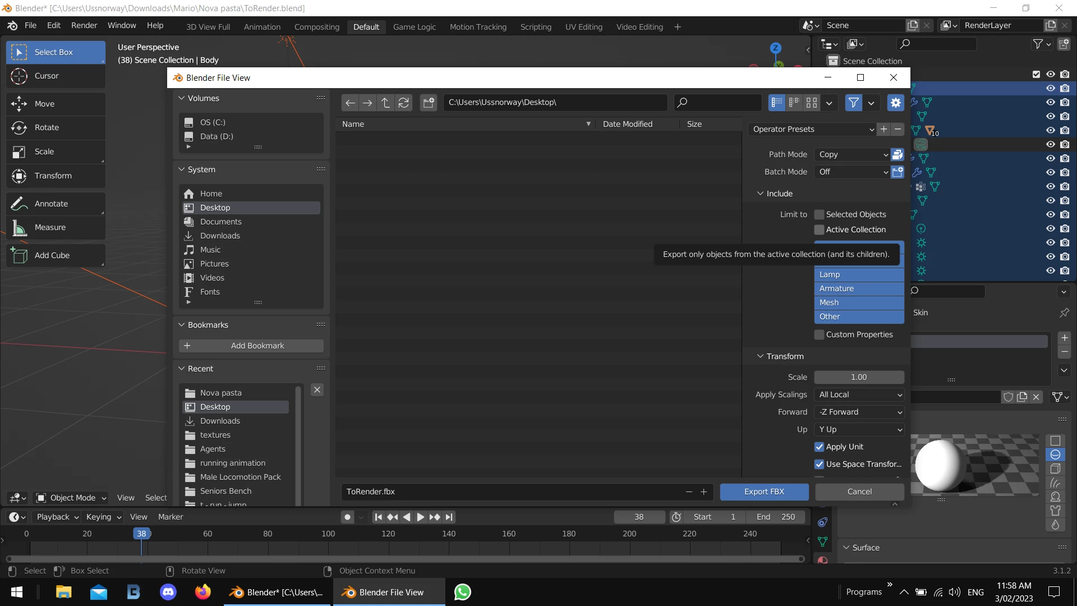1077x606 pixels.
Task: Open Firefox from the taskbar
Action: [x=202, y=592]
